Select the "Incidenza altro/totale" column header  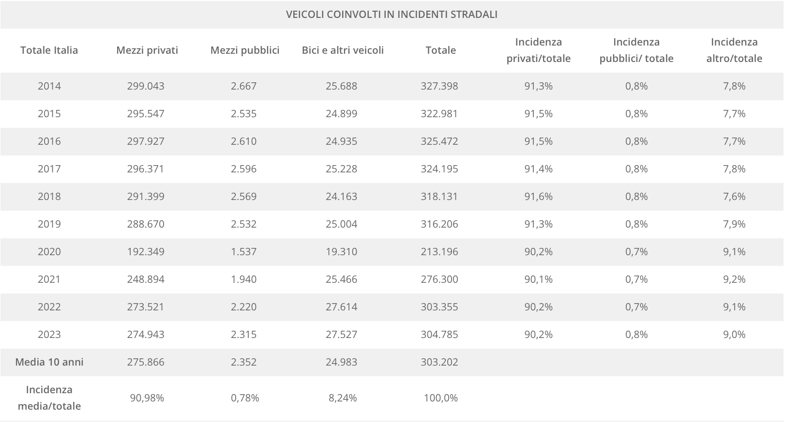[734, 50]
